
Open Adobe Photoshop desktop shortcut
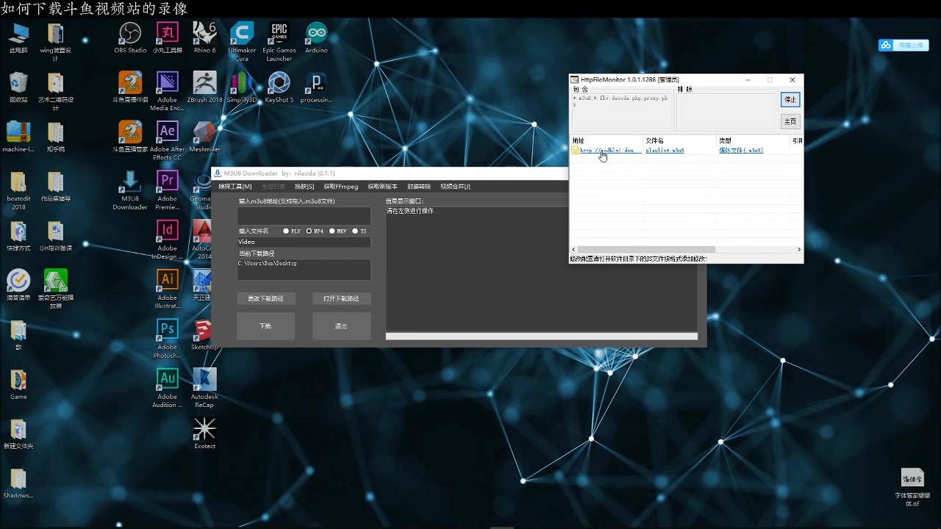click(168, 338)
